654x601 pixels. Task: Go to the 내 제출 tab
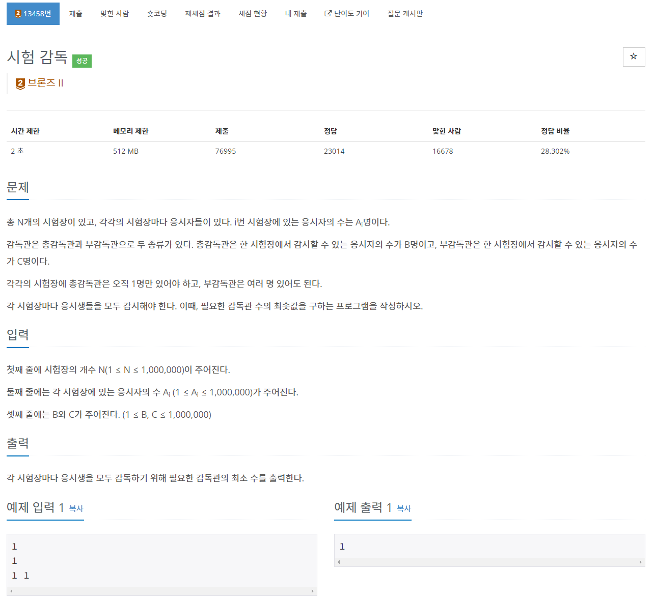coord(296,14)
